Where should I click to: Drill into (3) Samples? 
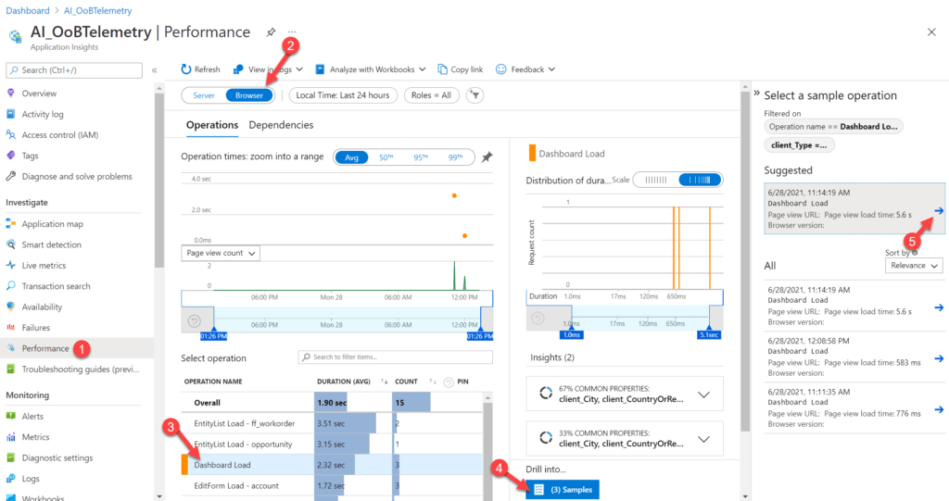point(563,490)
